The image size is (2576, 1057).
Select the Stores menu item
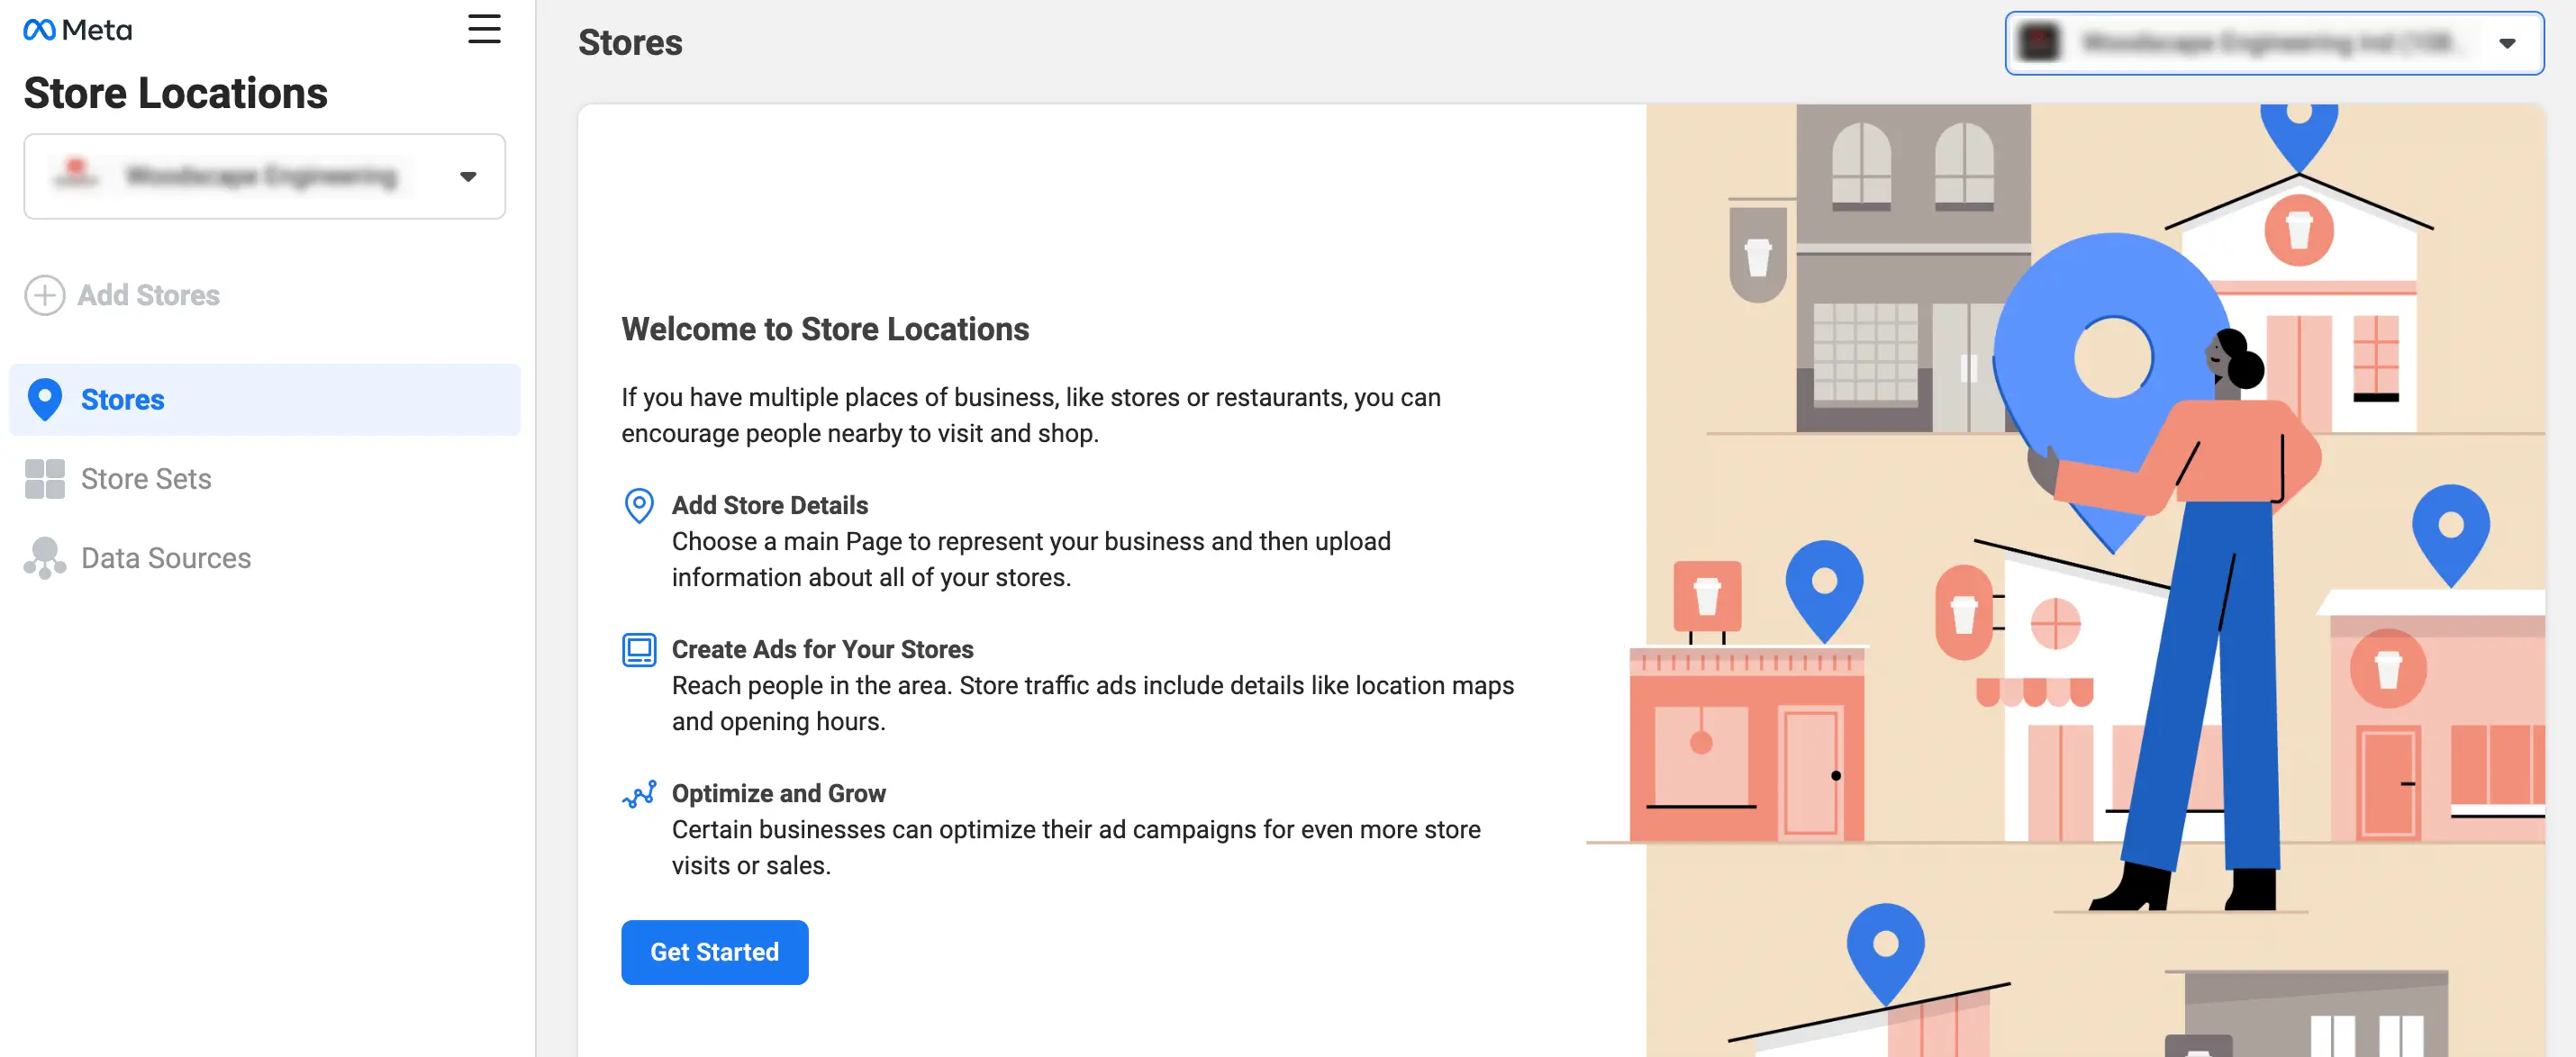click(122, 399)
